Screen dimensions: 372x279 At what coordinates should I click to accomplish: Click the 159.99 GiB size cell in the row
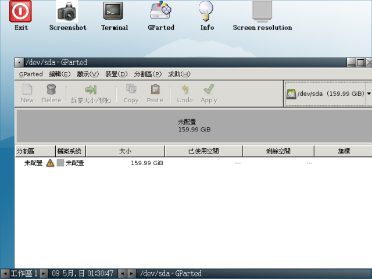[x=147, y=163]
